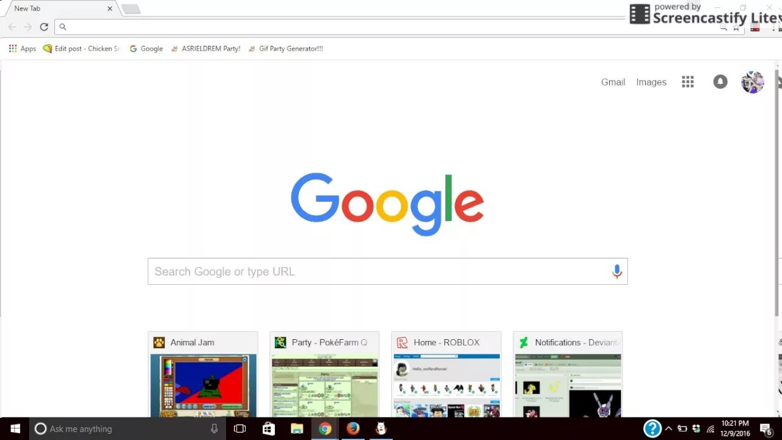Screen dimensions: 782x440
Task: Open the Windows Start menu
Action: [x=15, y=428]
